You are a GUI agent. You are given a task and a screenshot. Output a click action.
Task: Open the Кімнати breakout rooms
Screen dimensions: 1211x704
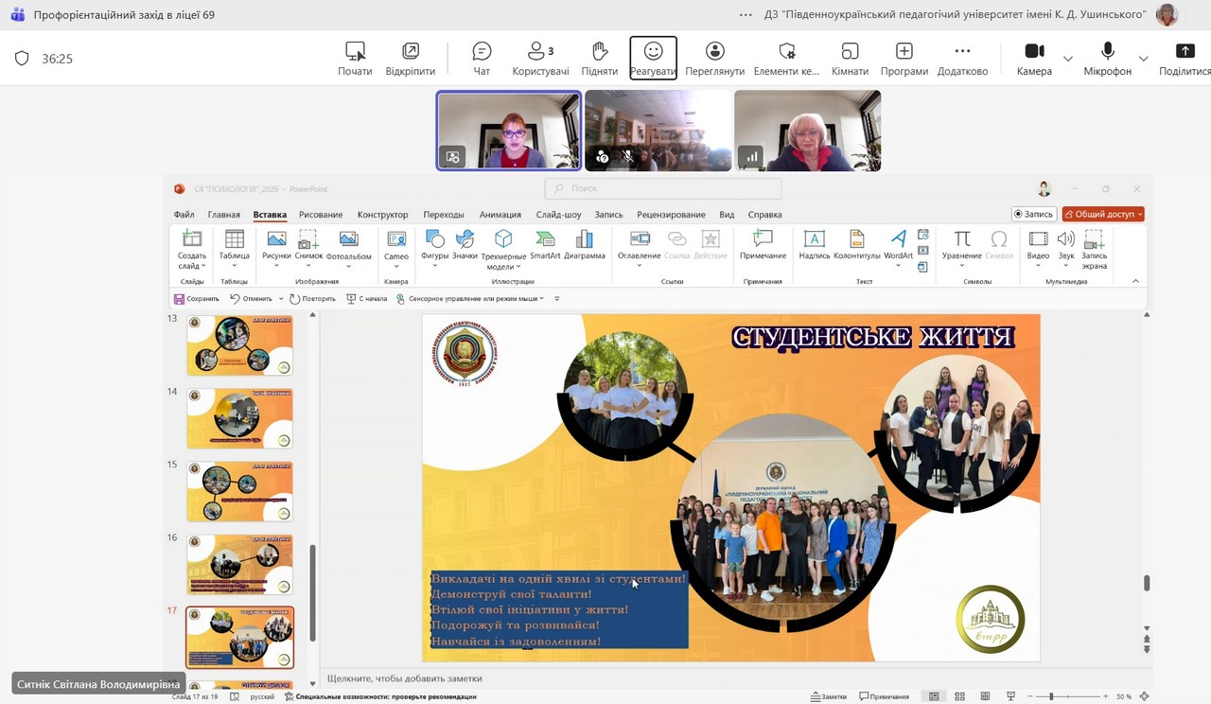point(850,59)
